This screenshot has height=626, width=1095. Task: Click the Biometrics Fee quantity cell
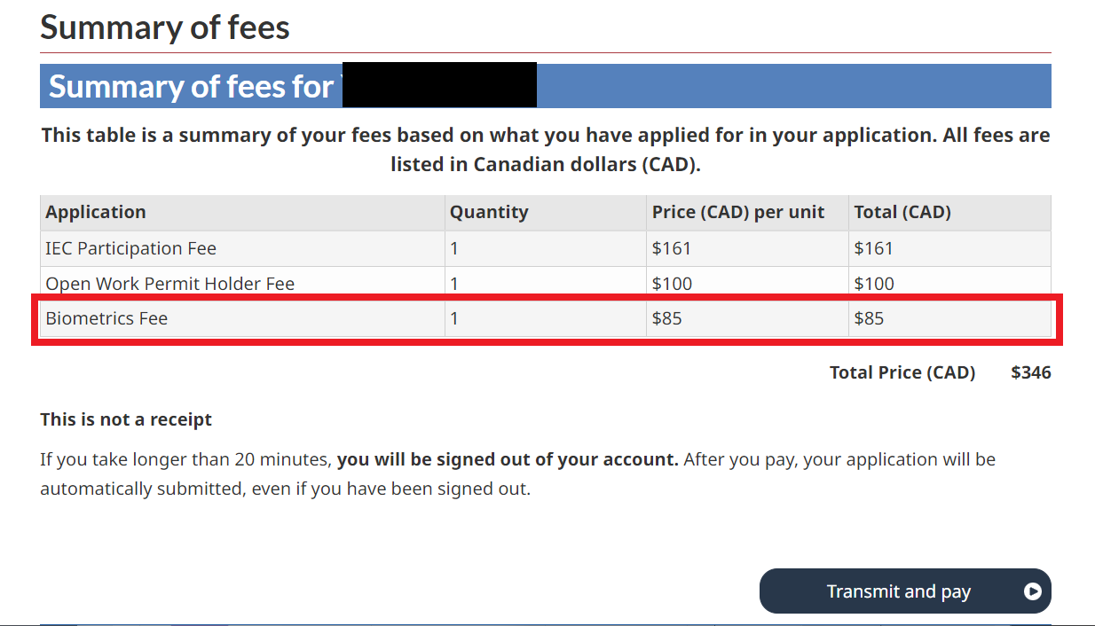coord(546,318)
